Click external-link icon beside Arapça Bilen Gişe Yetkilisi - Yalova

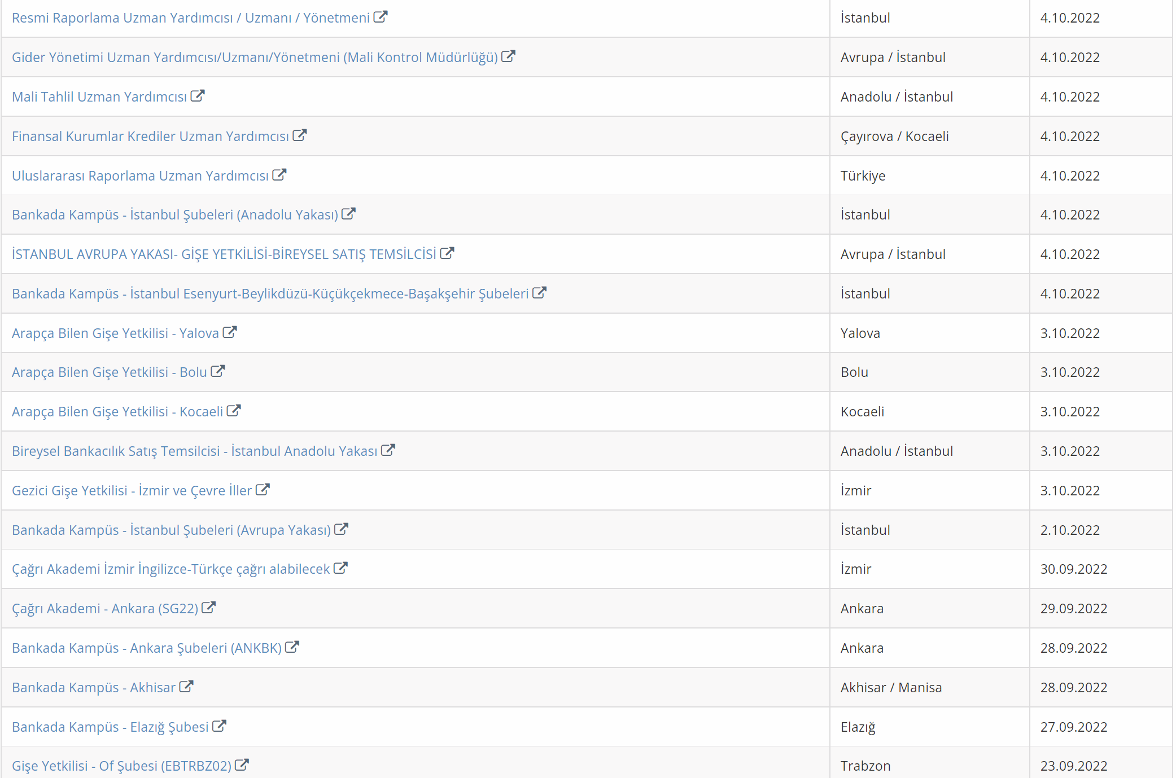pyautogui.click(x=229, y=332)
